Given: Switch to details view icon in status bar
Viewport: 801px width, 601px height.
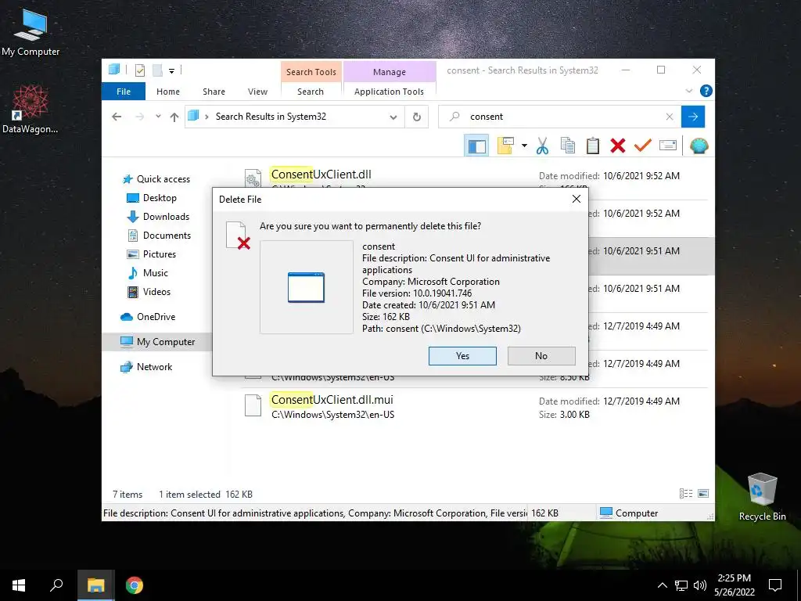Looking at the screenshot, I should point(685,493).
